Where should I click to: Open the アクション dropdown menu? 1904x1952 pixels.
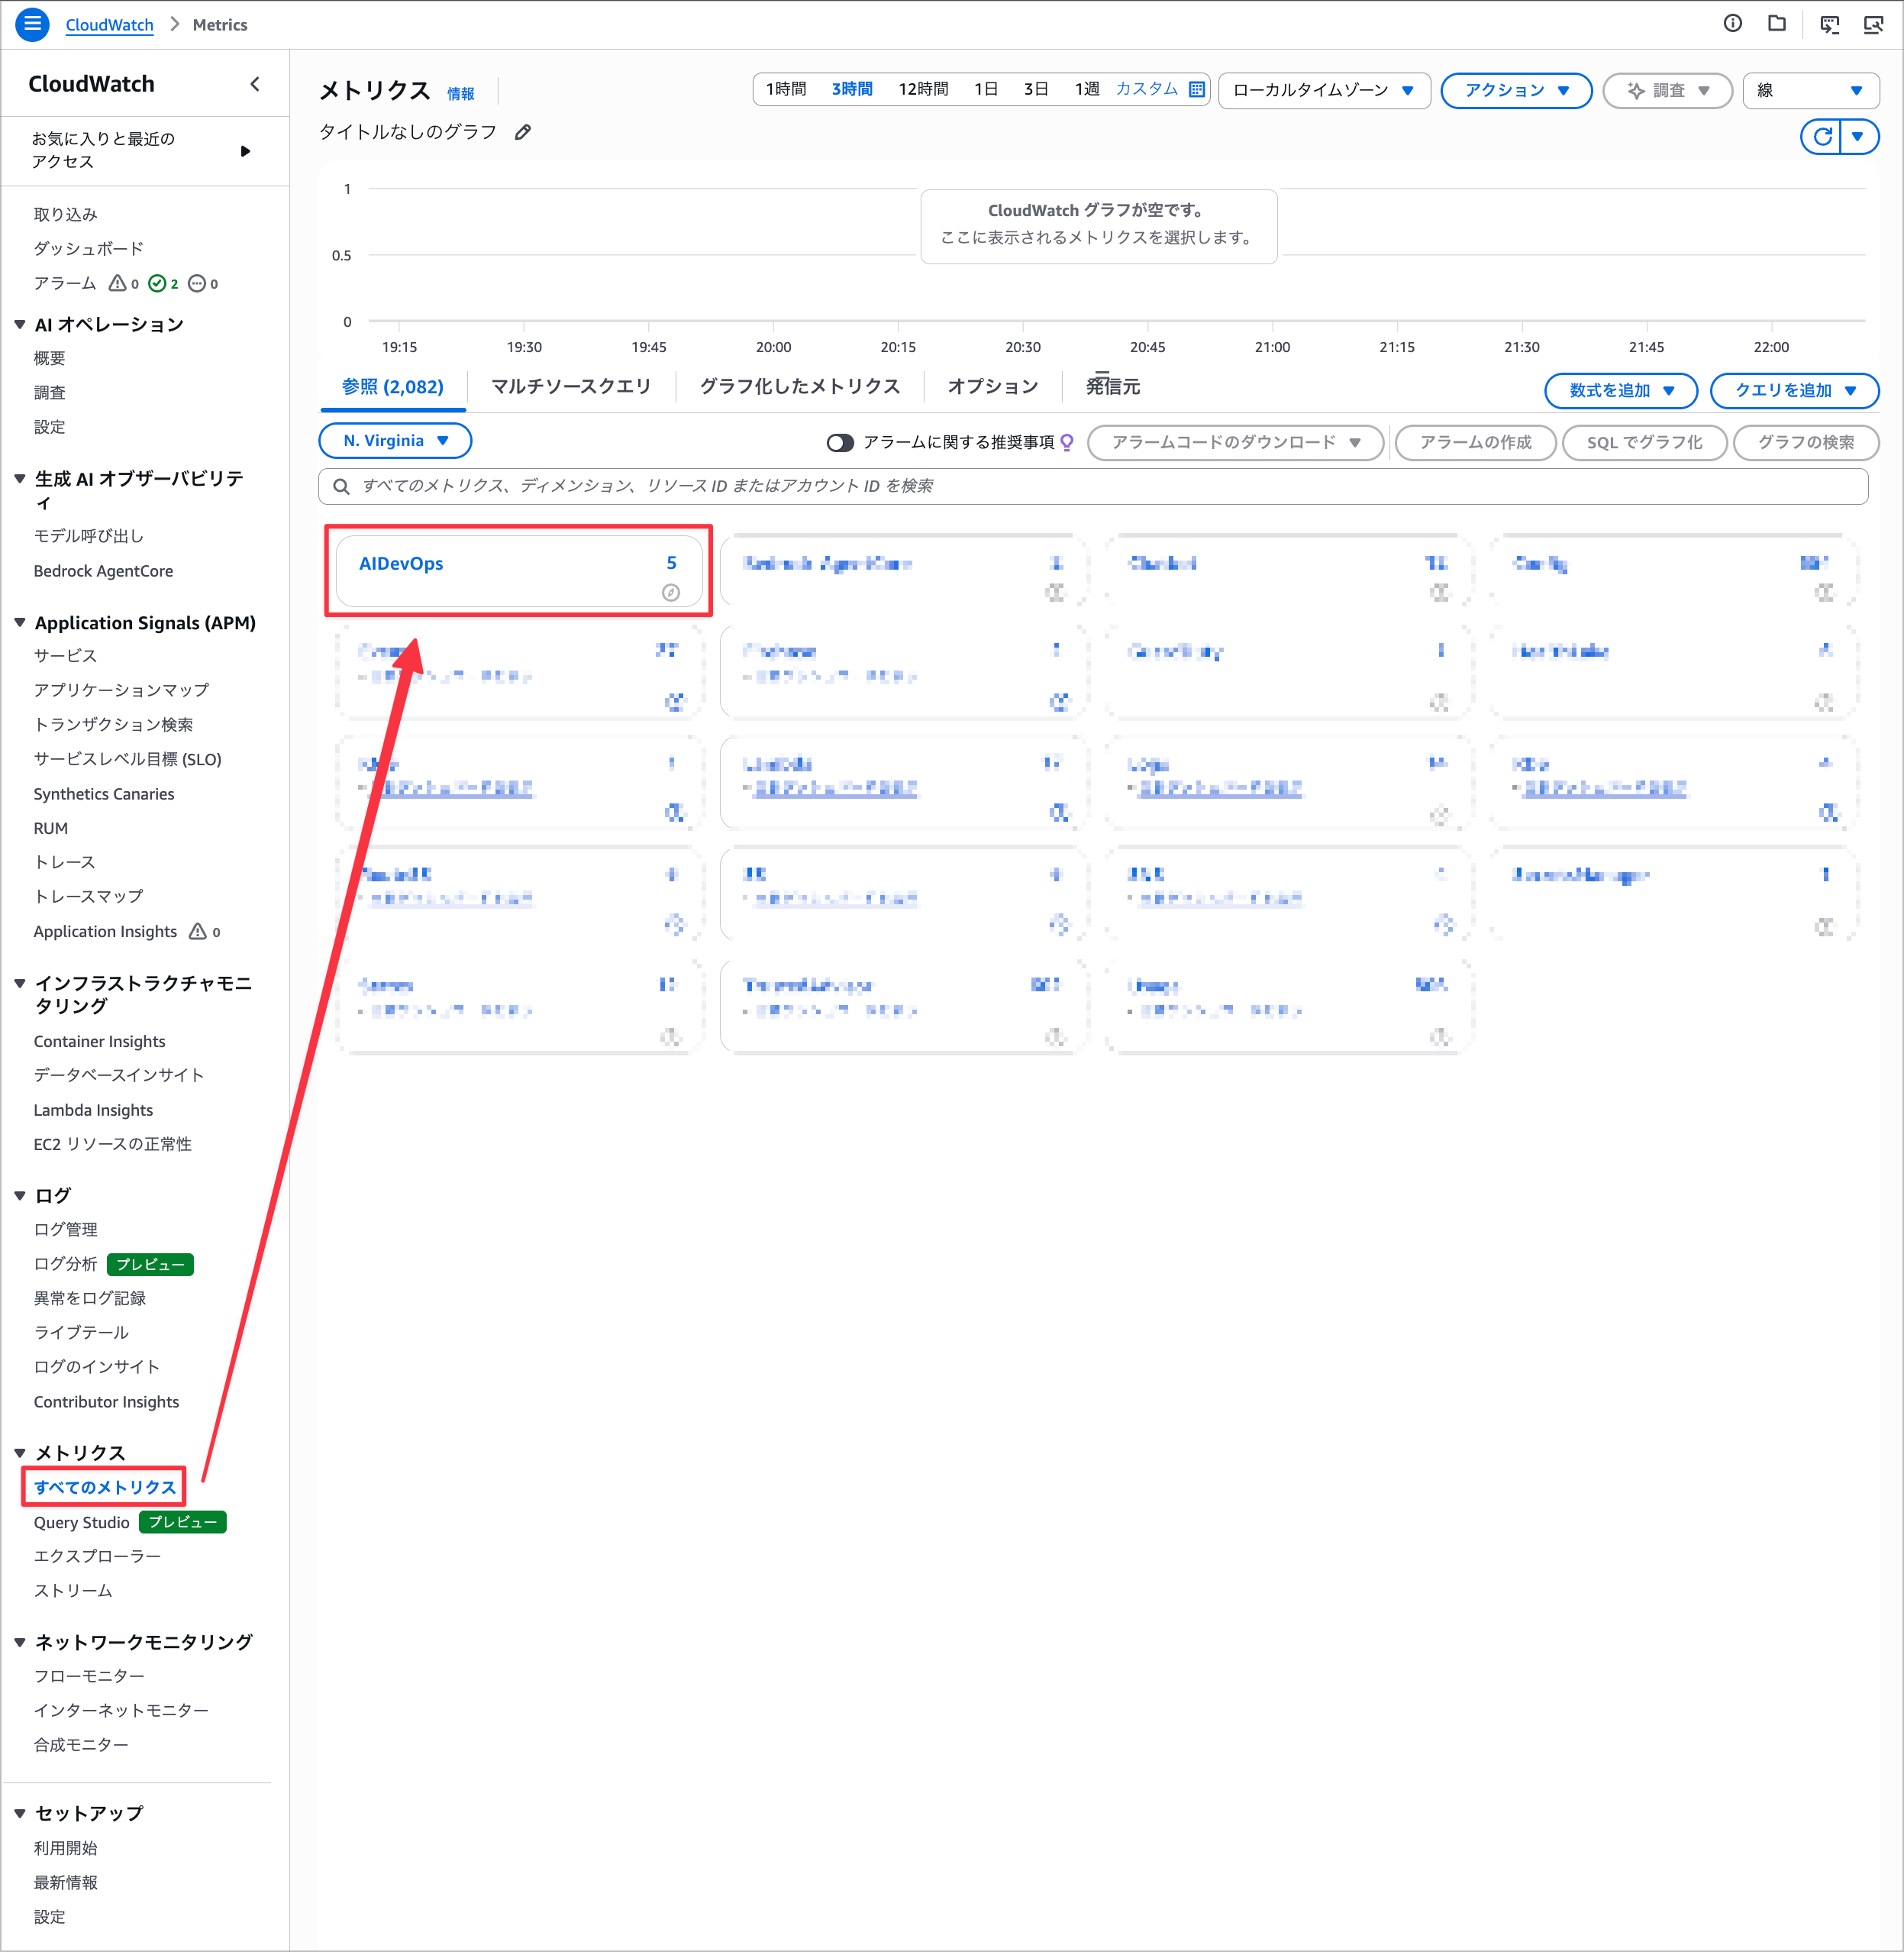1515,90
